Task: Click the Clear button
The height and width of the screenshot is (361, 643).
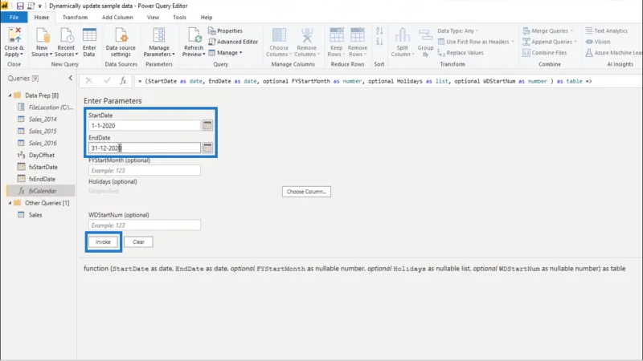Action: [x=138, y=242]
